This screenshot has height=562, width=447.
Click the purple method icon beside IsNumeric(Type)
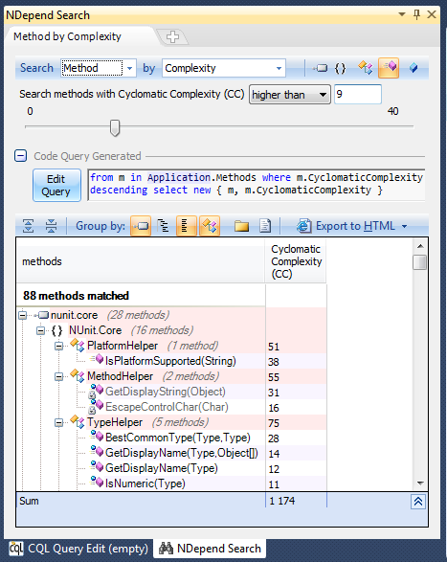click(x=97, y=483)
